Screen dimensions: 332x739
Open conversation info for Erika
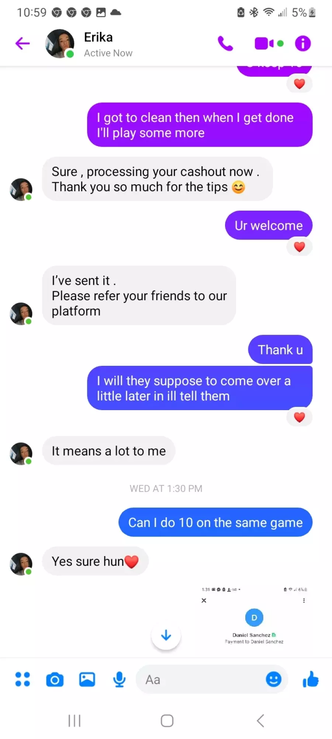tap(303, 43)
